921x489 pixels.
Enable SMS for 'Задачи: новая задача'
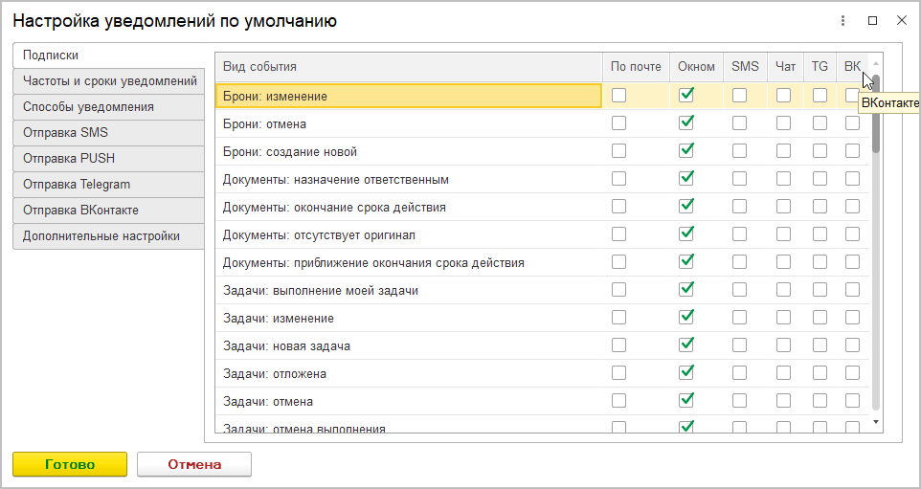[740, 345]
